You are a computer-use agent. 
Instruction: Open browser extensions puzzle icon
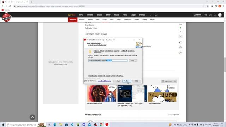pyautogui.click(x=212, y=6)
